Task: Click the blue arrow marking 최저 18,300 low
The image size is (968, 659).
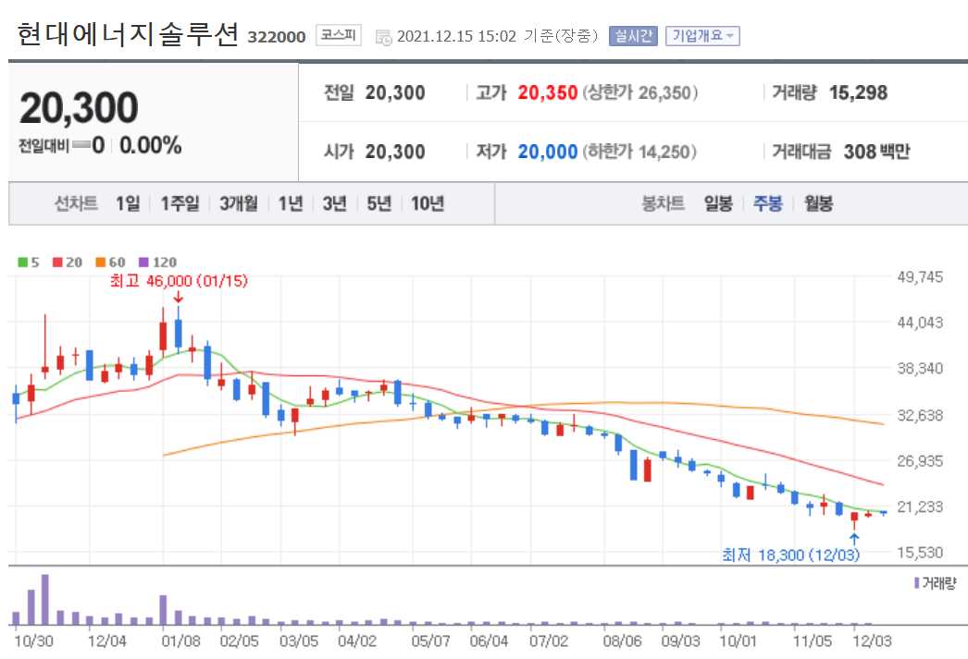Action: point(853,536)
